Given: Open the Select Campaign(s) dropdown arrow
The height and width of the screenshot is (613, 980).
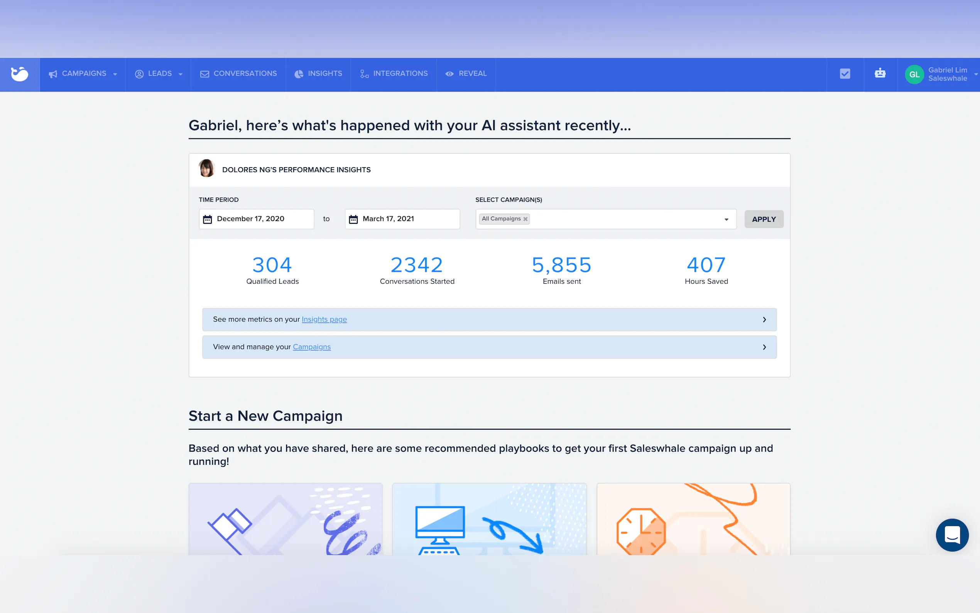Looking at the screenshot, I should pos(726,219).
